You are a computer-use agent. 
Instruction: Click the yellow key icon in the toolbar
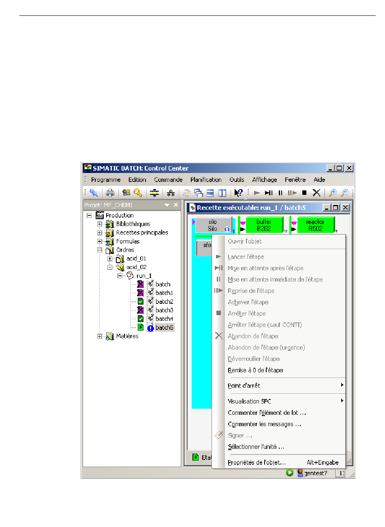pos(138,193)
